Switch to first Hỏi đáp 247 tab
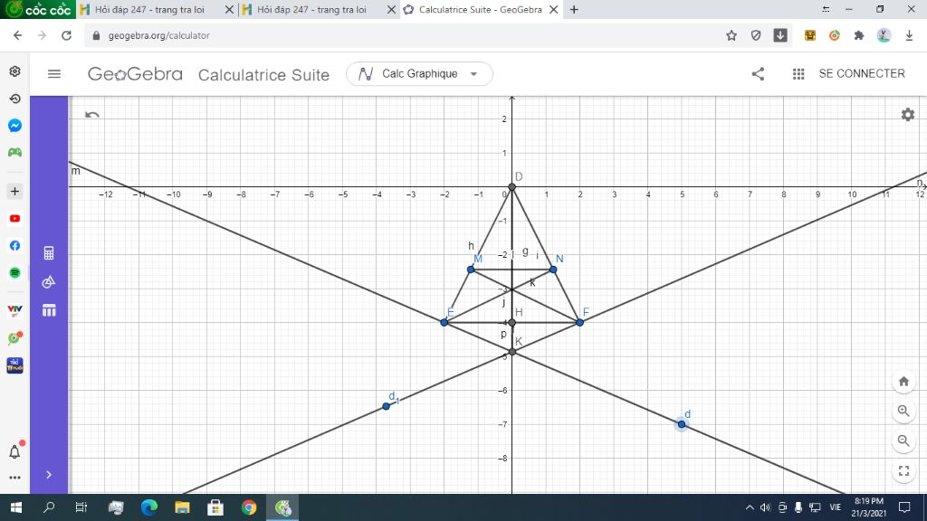The height and width of the screenshot is (521, 927). 156,9
